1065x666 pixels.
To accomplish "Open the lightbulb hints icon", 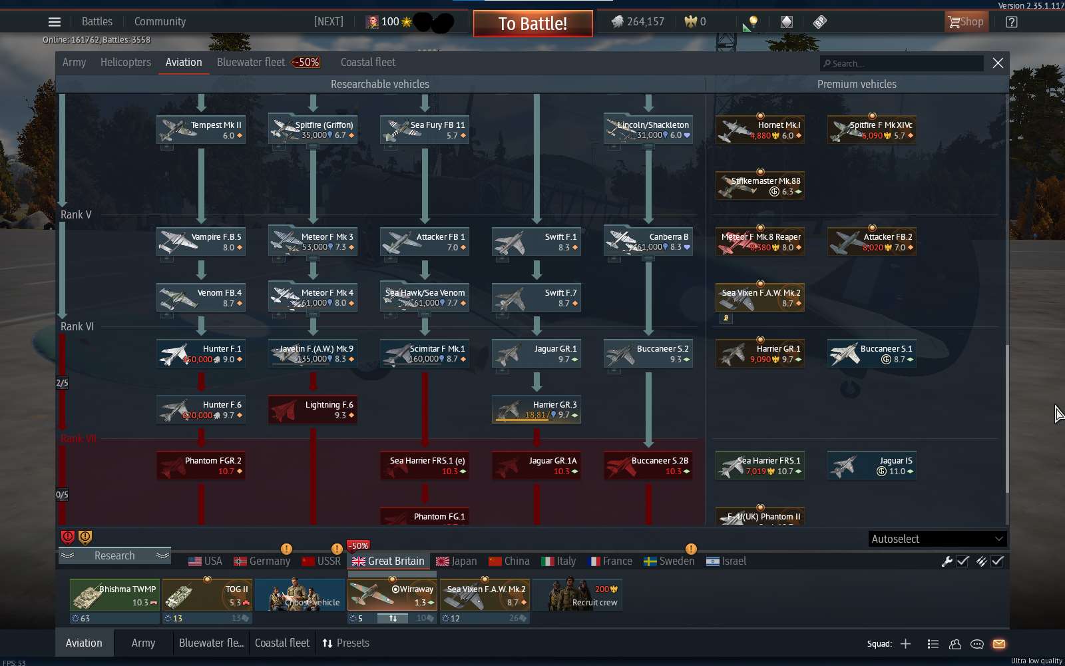I will pos(753,22).
